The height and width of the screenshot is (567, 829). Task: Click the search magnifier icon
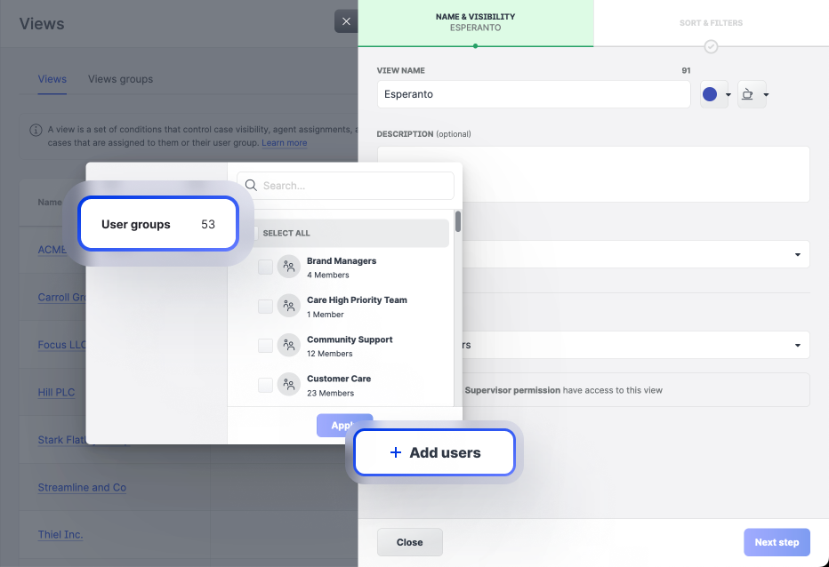(252, 186)
